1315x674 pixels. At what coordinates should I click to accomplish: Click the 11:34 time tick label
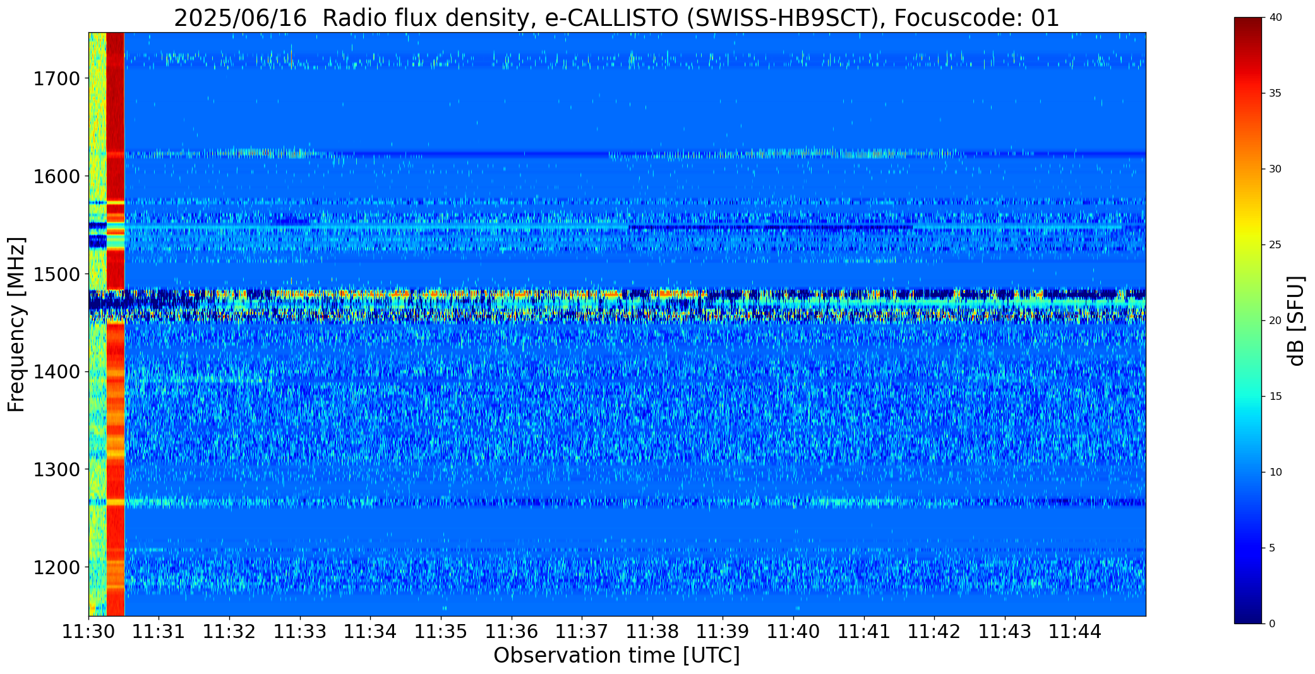(x=371, y=632)
